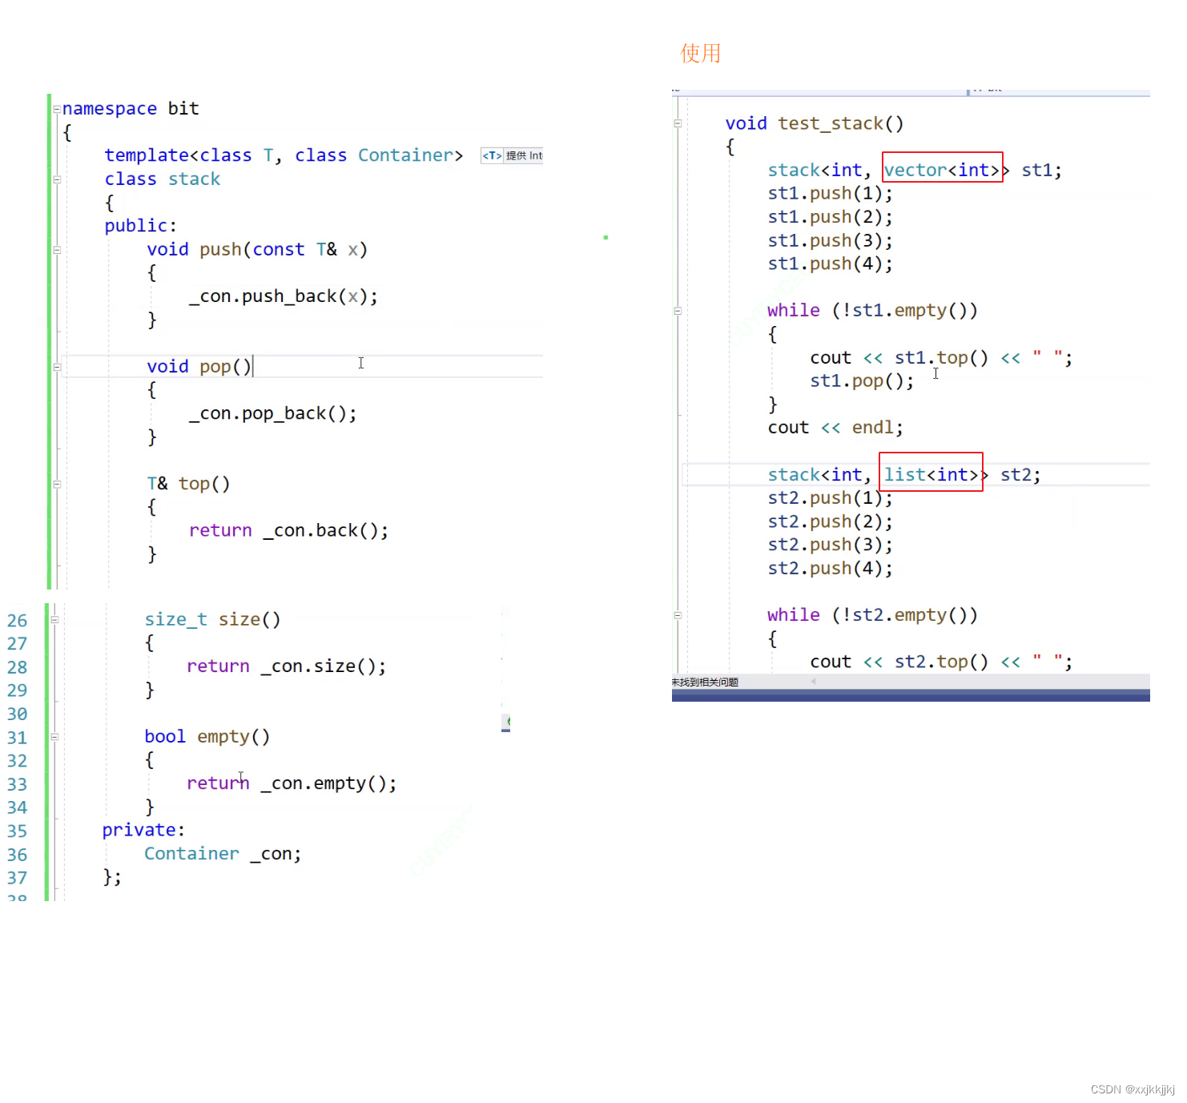
Task: Click the 'st1.pop();' line
Action: [862, 380]
